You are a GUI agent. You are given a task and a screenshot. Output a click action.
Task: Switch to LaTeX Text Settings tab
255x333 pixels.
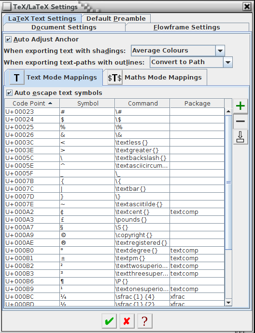coord(42,18)
